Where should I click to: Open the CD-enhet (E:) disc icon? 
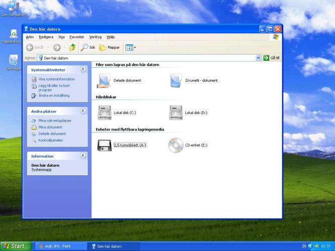[176, 145]
